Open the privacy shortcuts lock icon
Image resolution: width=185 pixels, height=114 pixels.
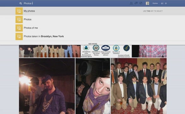(162, 3)
